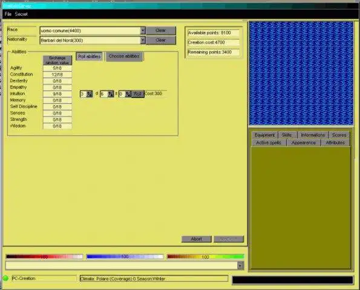Screen dimensions: 360x290
Task: Switch to the Attributes tab
Action: tap(335, 143)
